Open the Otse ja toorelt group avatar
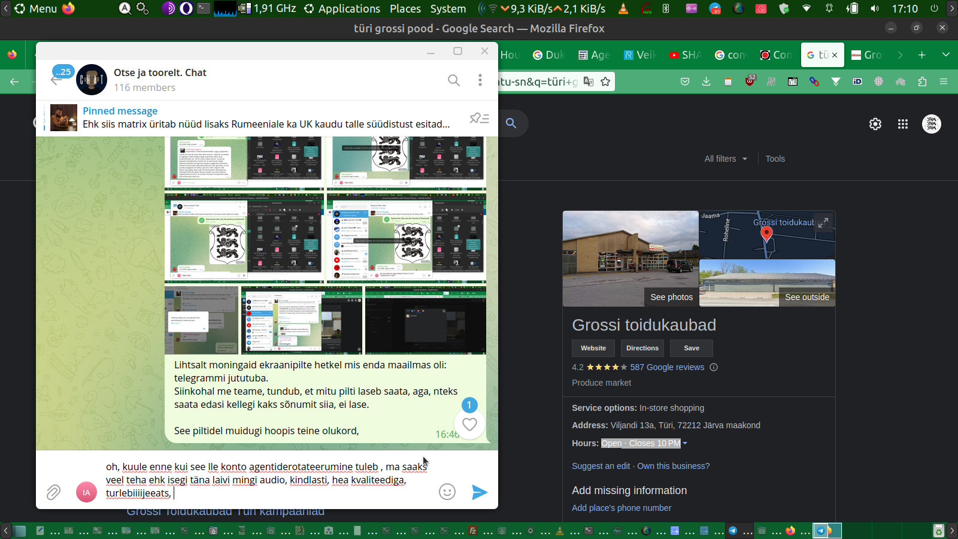Image resolution: width=958 pixels, height=539 pixels. click(x=92, y=80)
